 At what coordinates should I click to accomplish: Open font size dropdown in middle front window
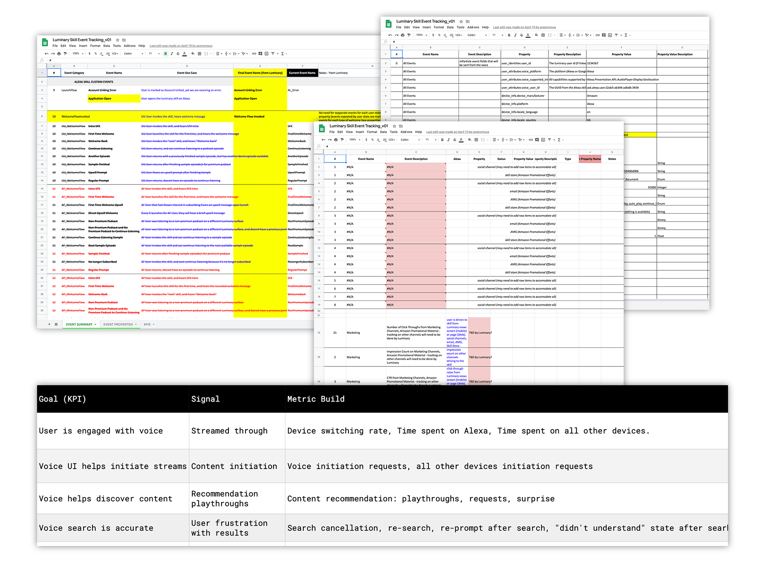(430, 140)
